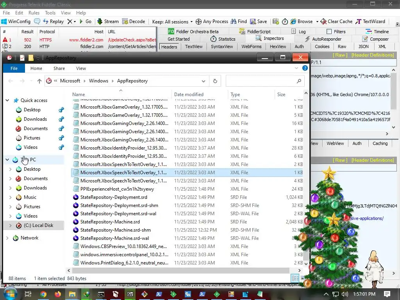Open the Remove X dropdown arrow in Fiddler
Viewport: 400px width, 300px height.
coord(75,22)
